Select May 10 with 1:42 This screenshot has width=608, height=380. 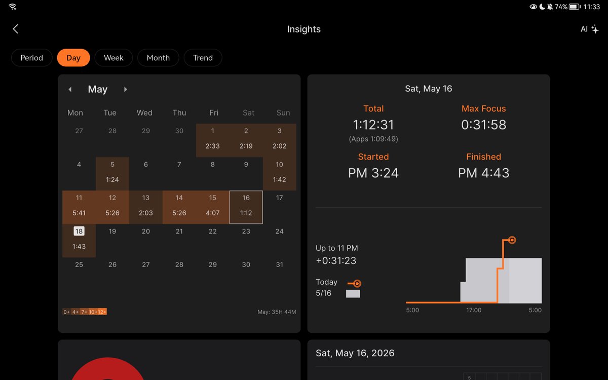[x=280, y=174]
